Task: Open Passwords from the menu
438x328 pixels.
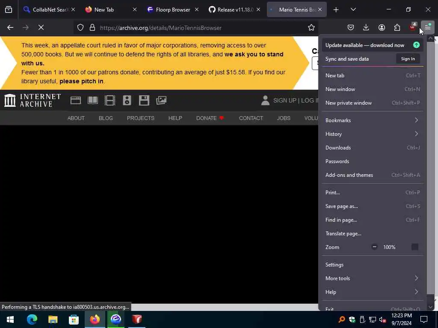Action: (373, 161)
